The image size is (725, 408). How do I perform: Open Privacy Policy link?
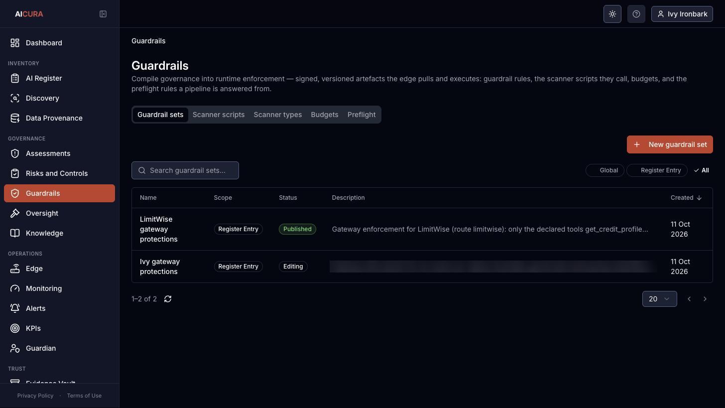(x=35, y=396)
